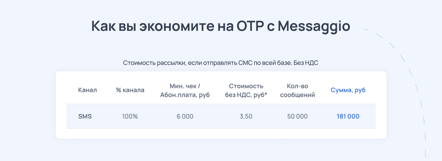Click the word 'Messaggio' in the heading

(314, 26)
